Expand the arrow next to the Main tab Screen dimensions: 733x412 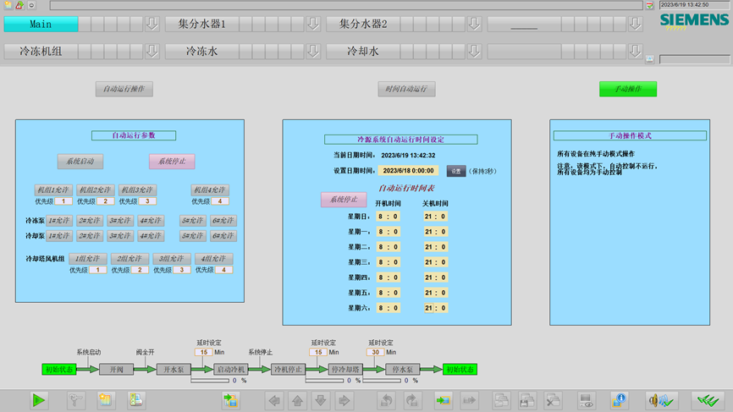tap(152, 24)
